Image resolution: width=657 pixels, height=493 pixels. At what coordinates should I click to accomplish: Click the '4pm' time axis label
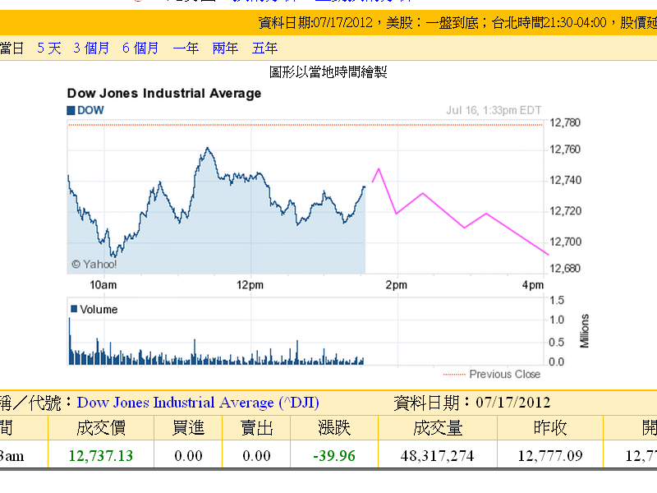(x=533, y=285)
